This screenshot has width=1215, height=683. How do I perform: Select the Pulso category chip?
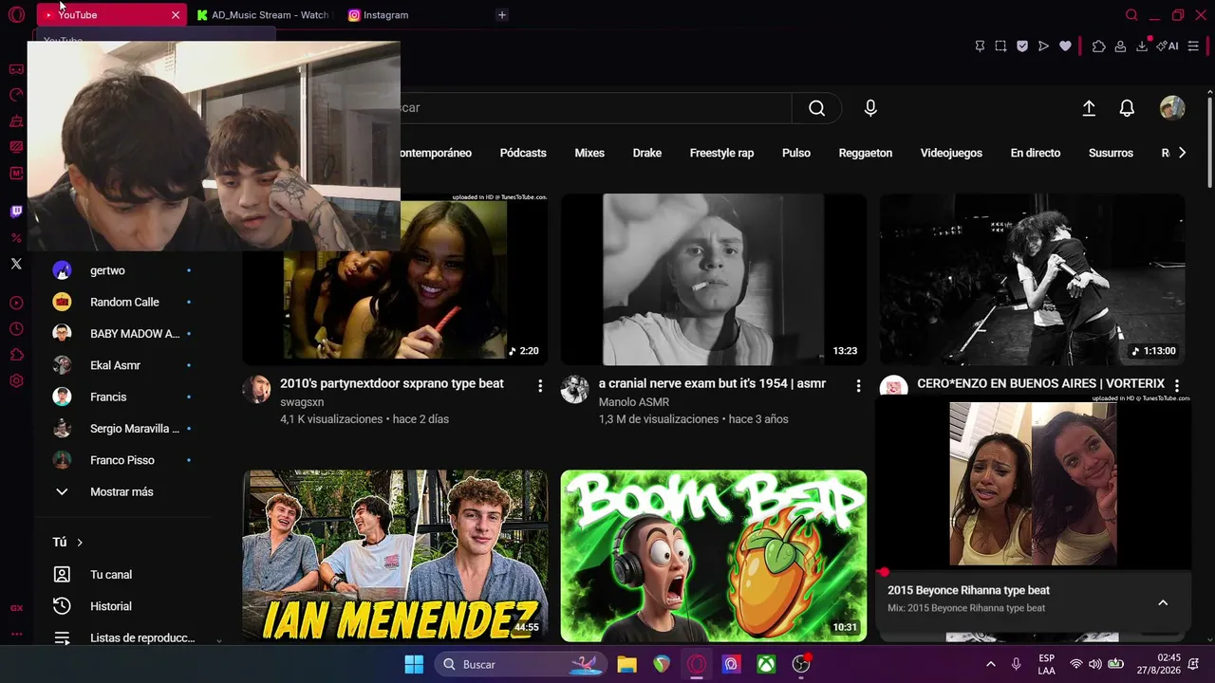click(796, 153)
